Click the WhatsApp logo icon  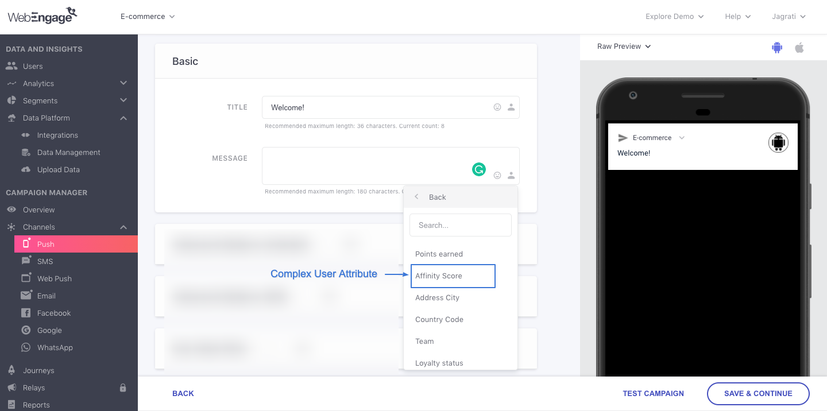[x=26, y=347]
